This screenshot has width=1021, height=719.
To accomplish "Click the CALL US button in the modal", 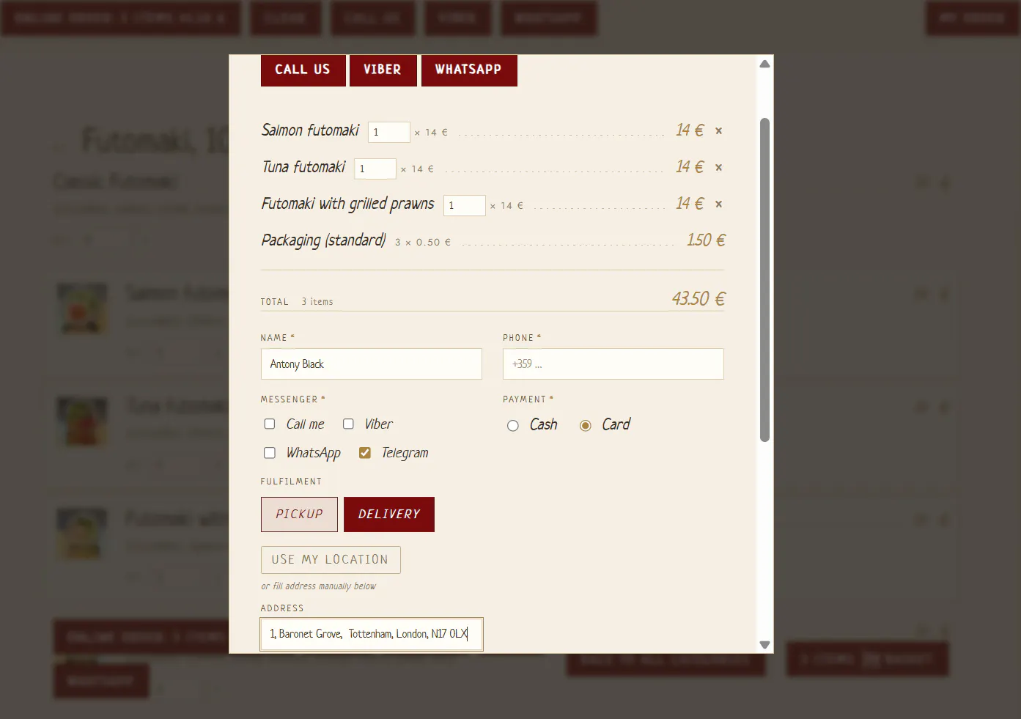I will coord(303,70).
